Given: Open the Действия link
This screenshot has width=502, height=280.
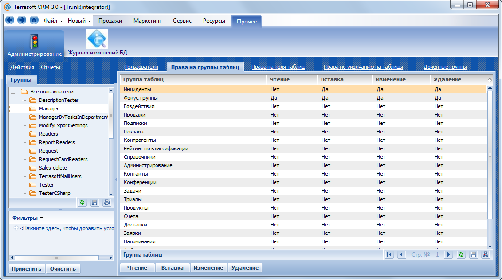Looking at the screenshot, I should [x=23, y=67].
